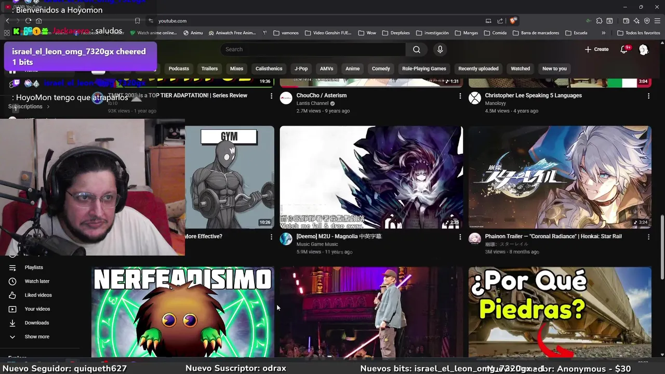Open Barra de marcadores folder

tap(535, 33)
